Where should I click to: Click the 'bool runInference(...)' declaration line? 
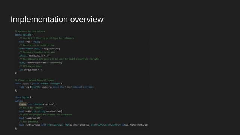point(84,125)
